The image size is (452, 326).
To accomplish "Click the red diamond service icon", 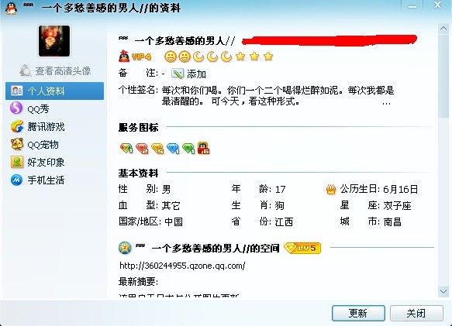I will point(142,149).
